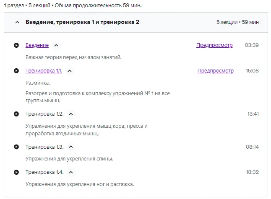Click the play icon beside Тренировка 1.2.
The height and width of the screenshot is (199, 271).
(x=16, y=114)
